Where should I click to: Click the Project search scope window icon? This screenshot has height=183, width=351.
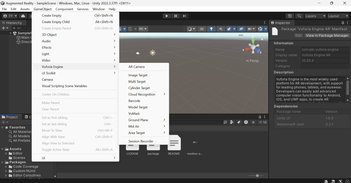pyautogui.click(x=225, y=122)
